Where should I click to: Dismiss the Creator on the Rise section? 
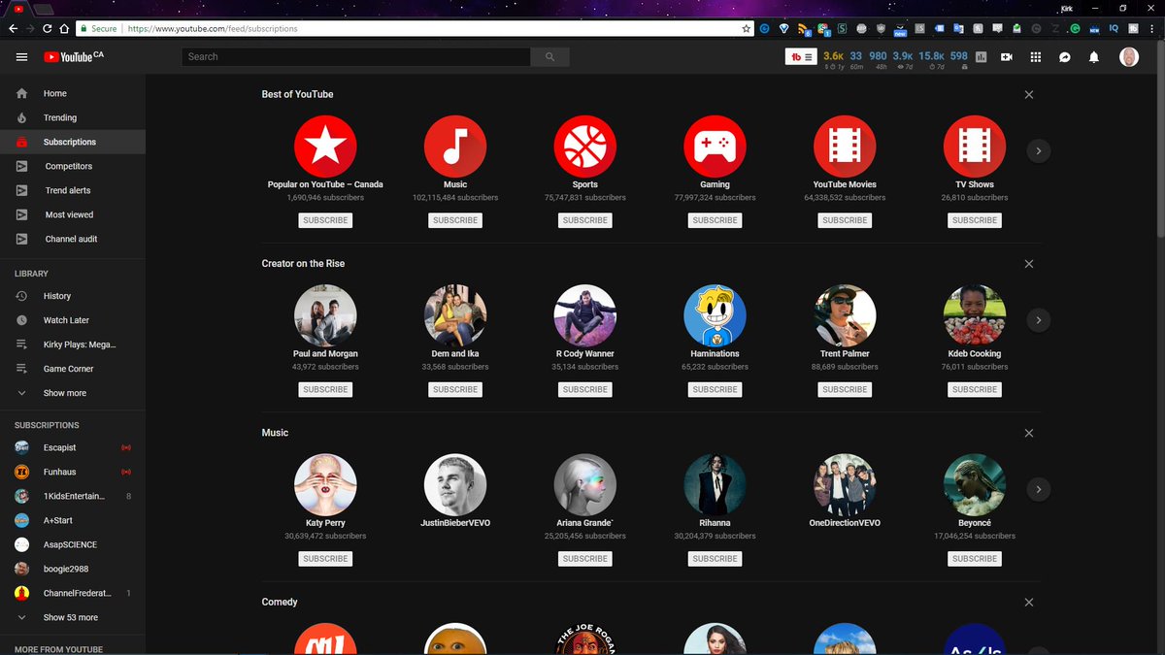point(1029,264)
